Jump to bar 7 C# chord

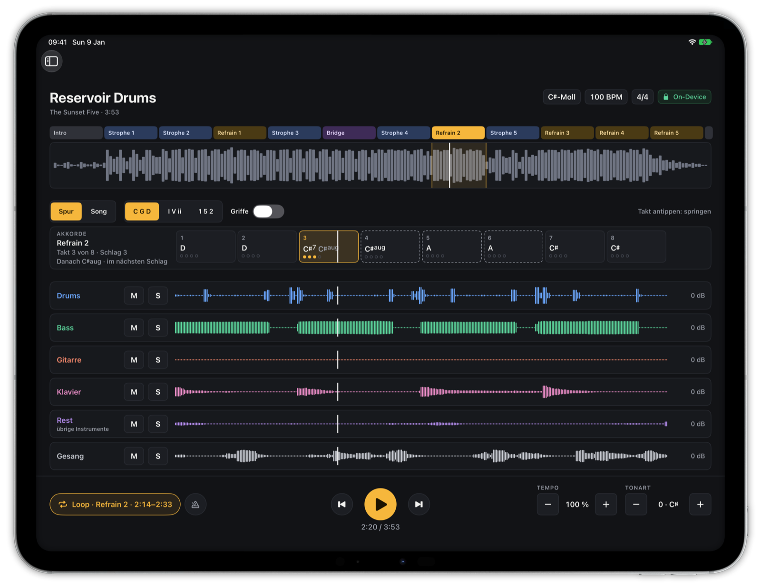575,247
